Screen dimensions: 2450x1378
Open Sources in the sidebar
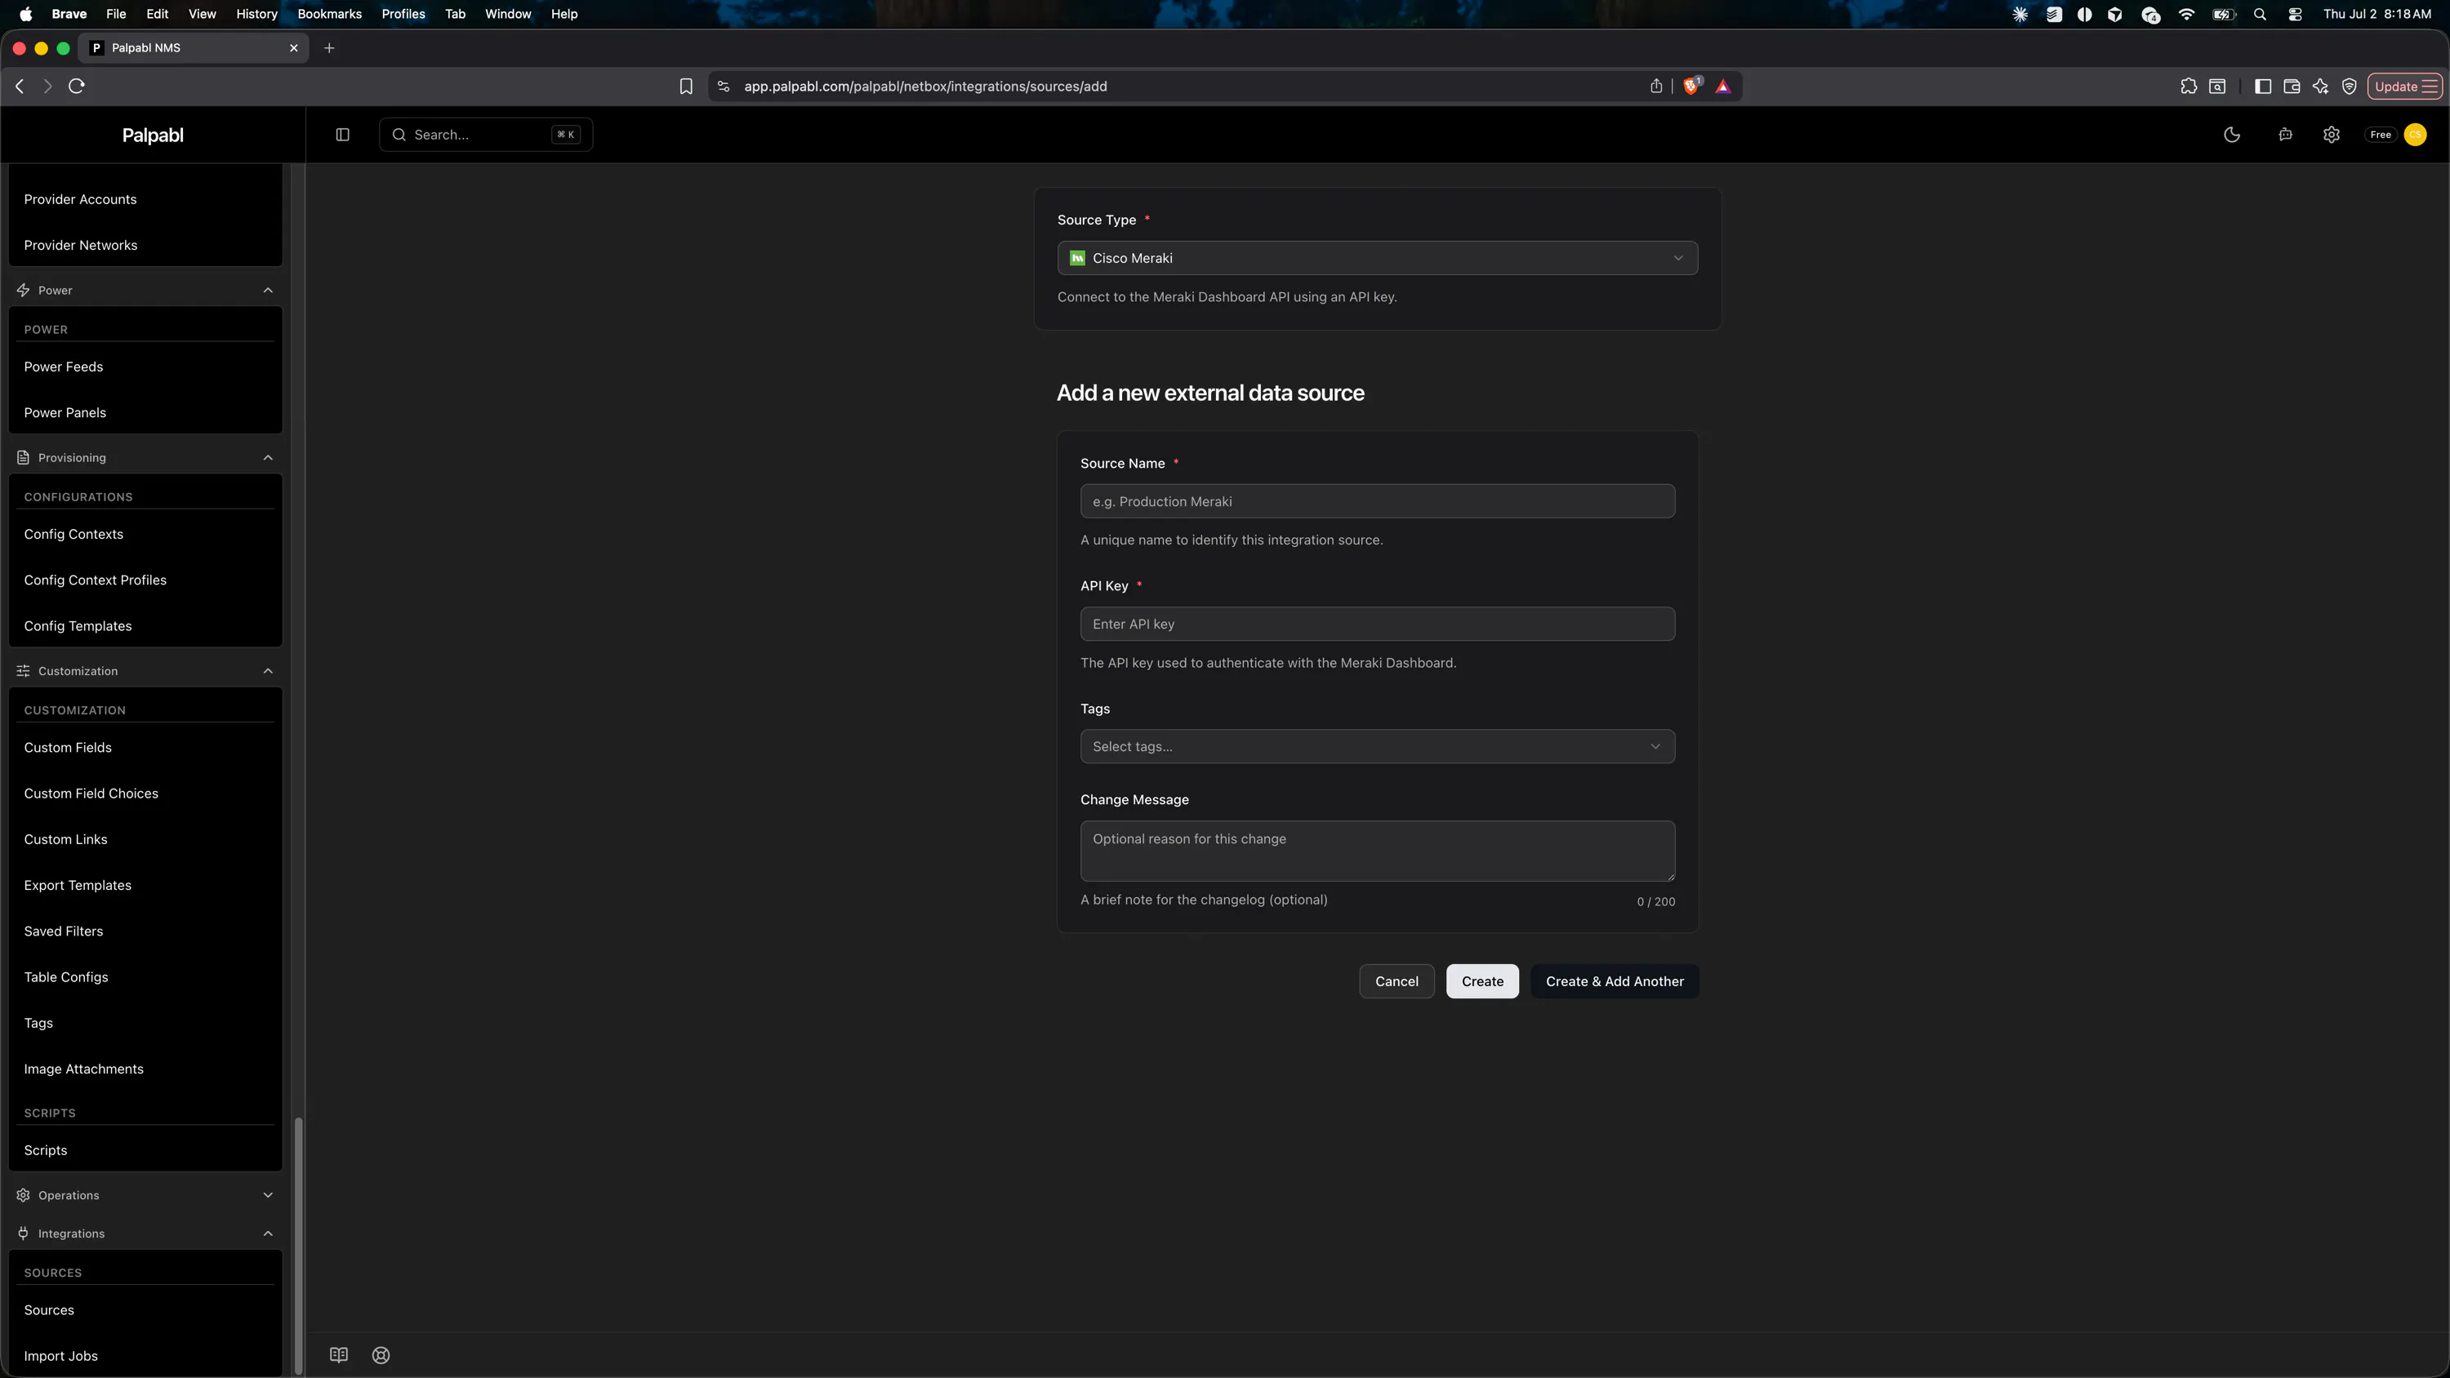50,1309
